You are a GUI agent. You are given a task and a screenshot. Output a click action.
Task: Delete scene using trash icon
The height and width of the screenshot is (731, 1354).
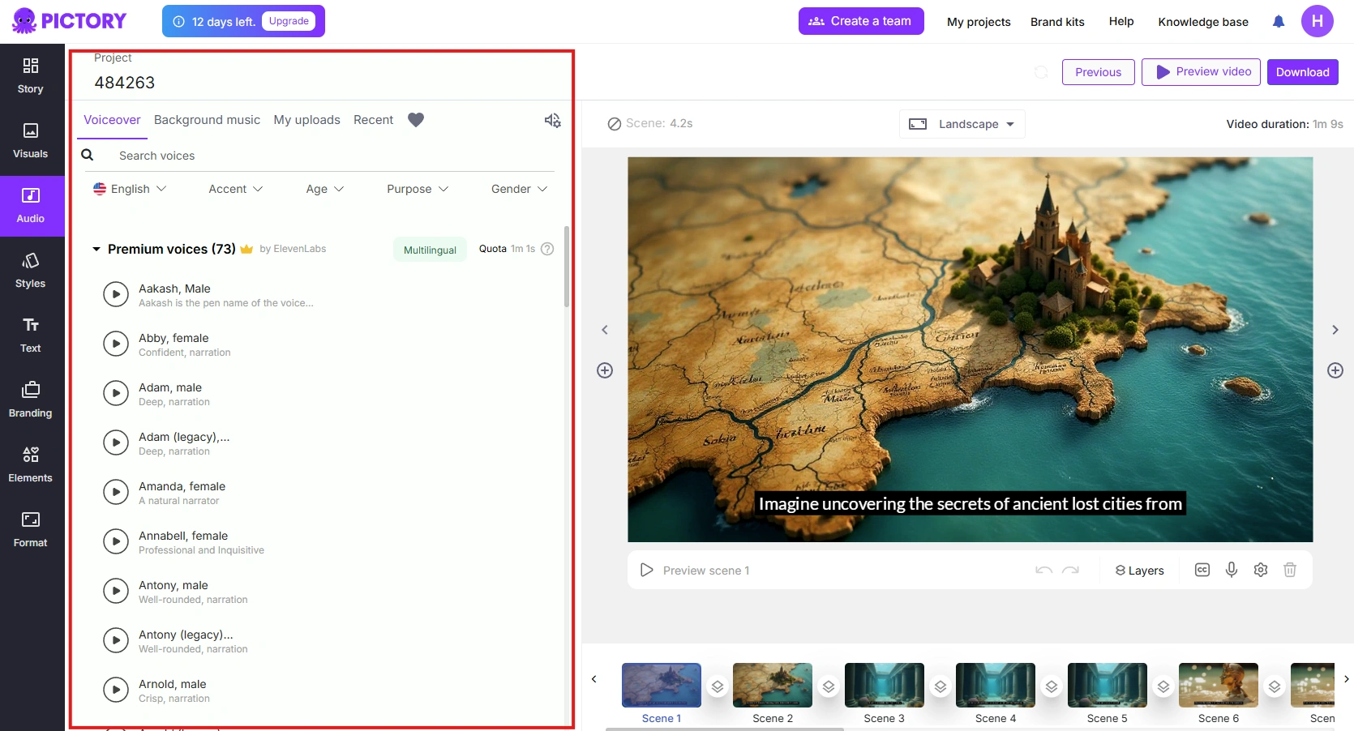point(1290,570)
